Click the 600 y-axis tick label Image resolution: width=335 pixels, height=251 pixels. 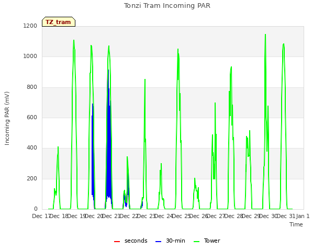[32, 117]
